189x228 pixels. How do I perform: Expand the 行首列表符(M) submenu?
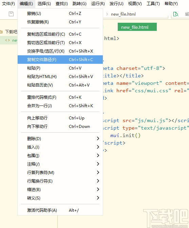tap(60, 172)
